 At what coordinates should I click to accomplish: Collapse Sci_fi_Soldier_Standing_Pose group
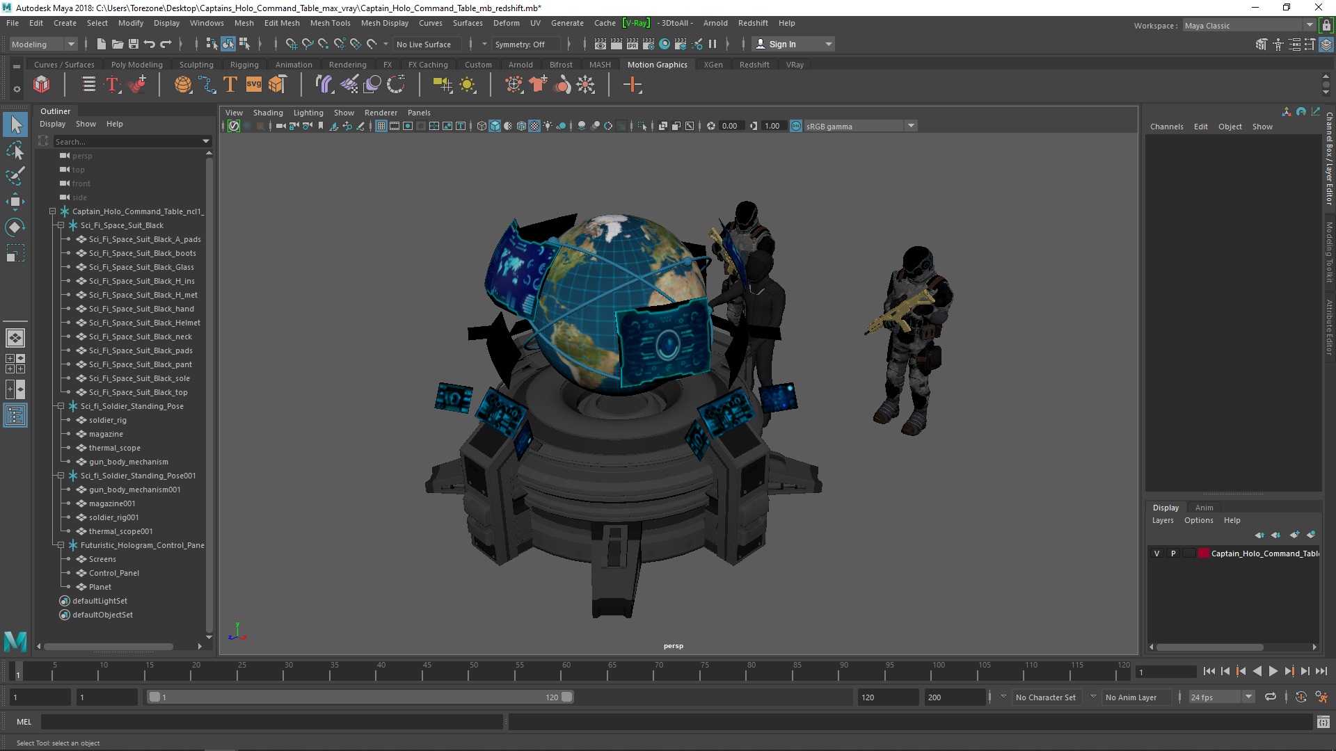[61, 406]
